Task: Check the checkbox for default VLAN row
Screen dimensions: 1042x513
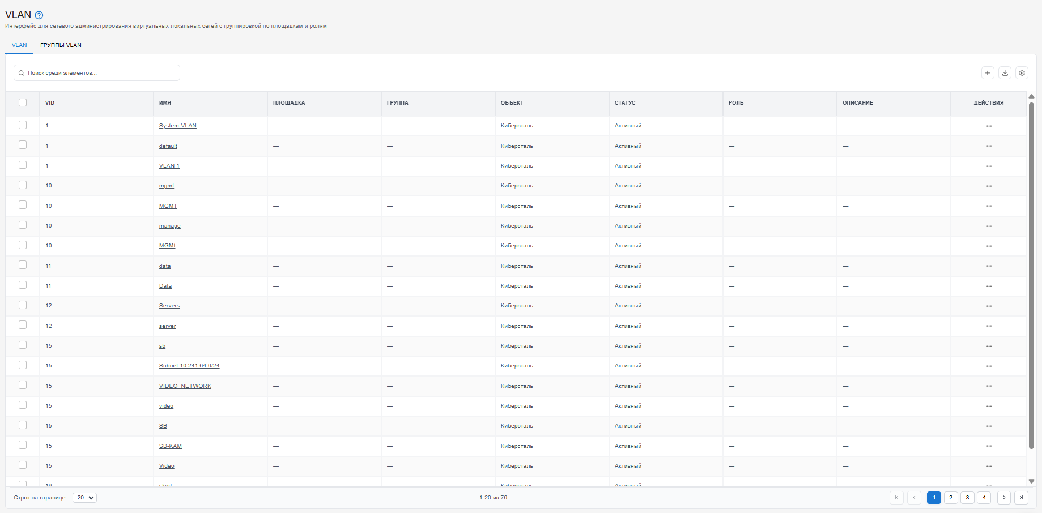Action: (x=23, y=145)
